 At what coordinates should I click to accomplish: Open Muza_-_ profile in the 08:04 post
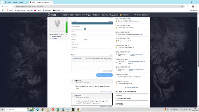(80, 81)
